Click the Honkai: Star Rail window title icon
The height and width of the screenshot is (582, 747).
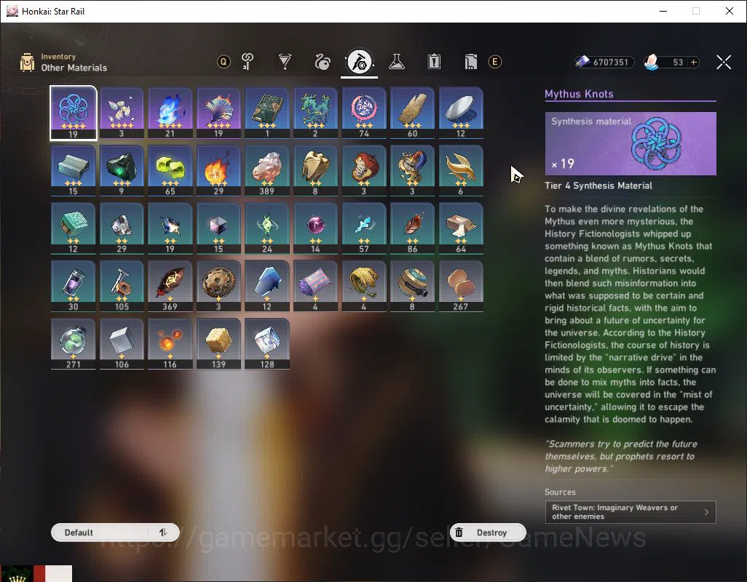[x=12, y=11]
